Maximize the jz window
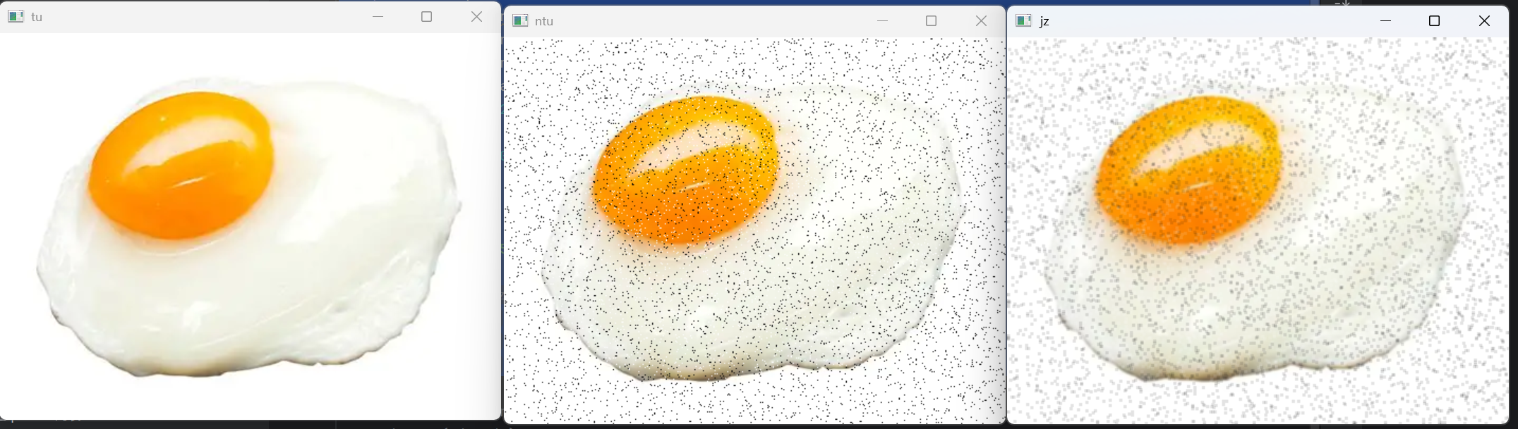The image size is (1518, 429). [x=1434, y=20]
